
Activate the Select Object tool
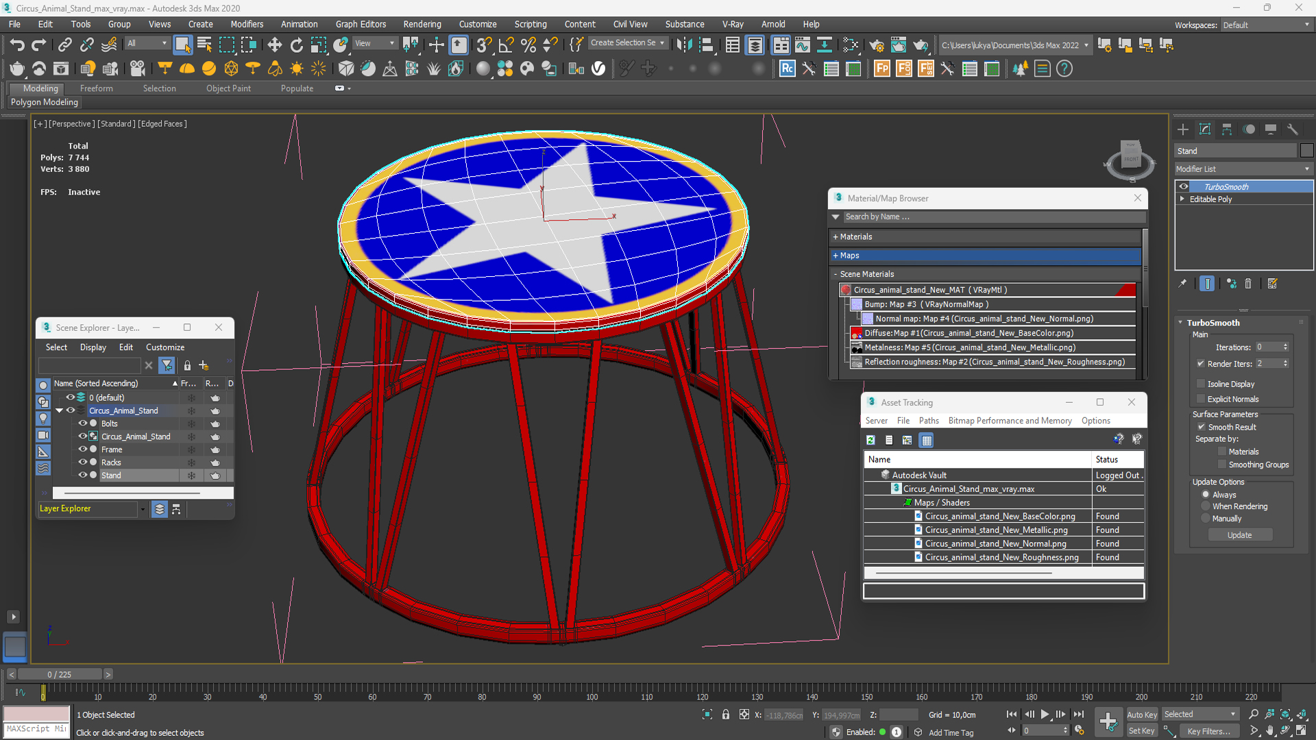click(182, 45)
